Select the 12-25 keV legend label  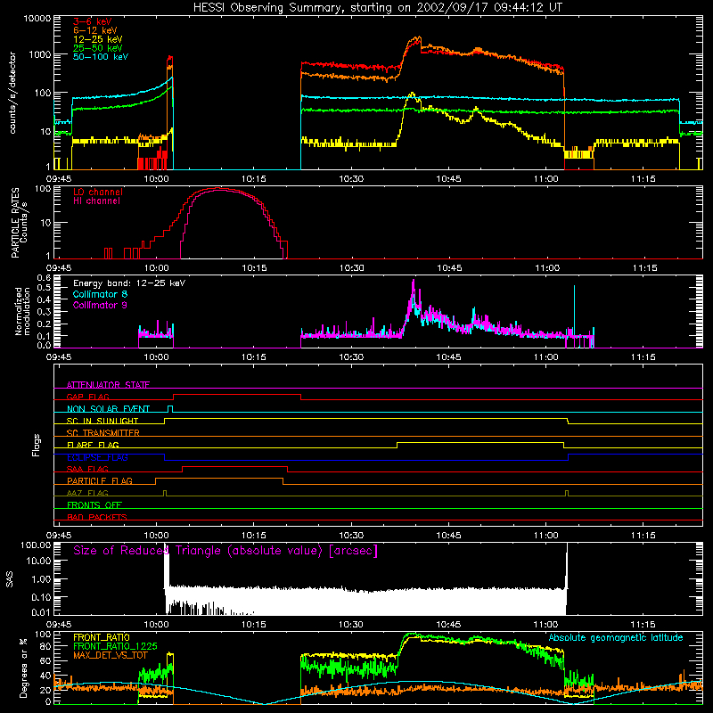tap(98, 39)
